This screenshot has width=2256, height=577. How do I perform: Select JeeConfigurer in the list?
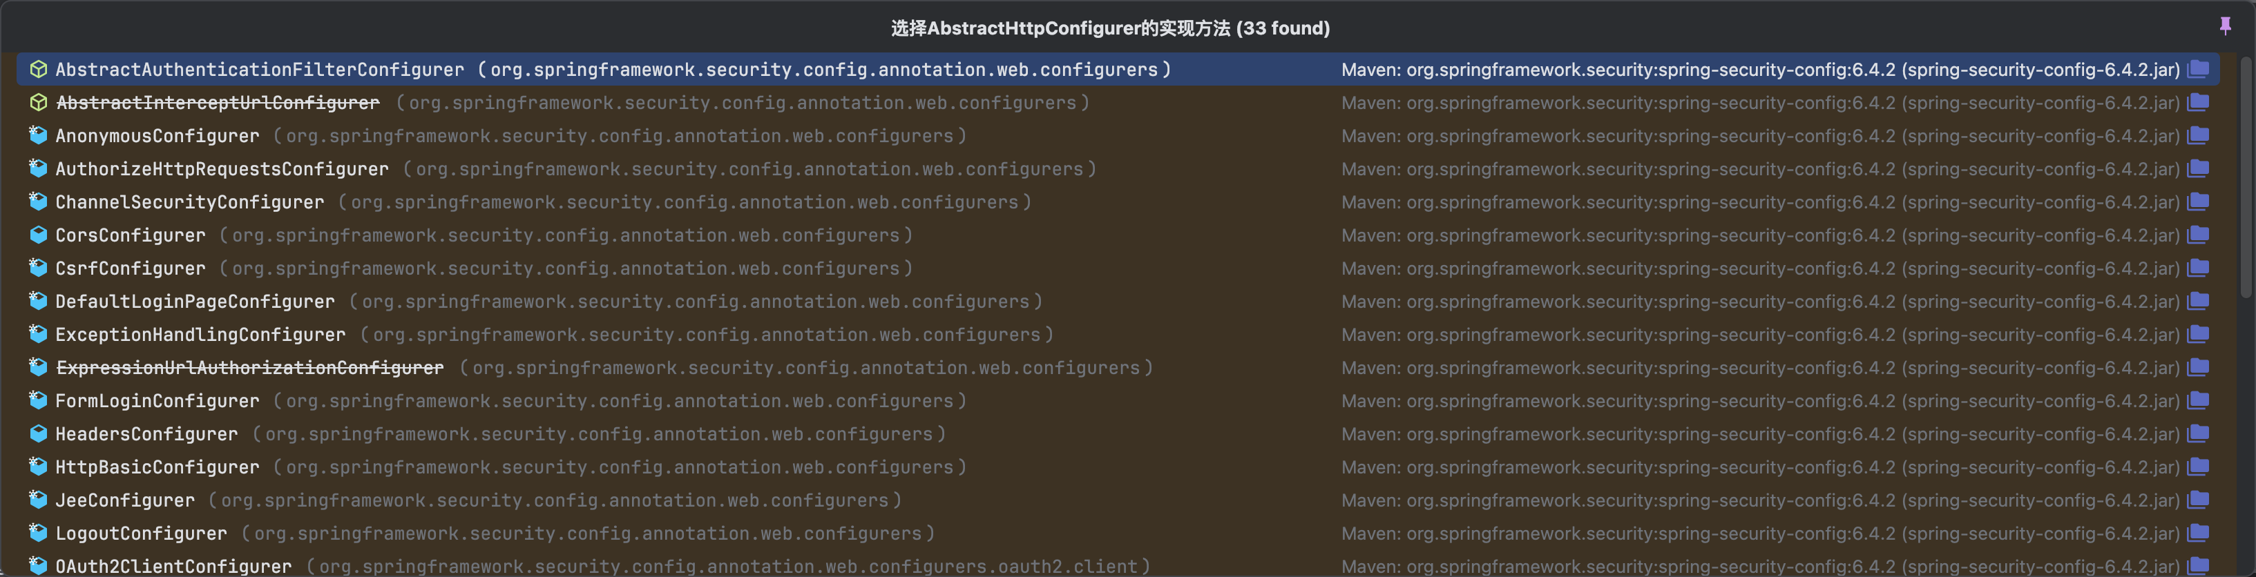click(124, 500)
